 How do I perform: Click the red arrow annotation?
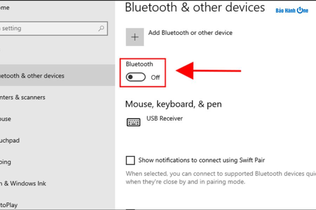pyautogui.click(x=209, y=71)
